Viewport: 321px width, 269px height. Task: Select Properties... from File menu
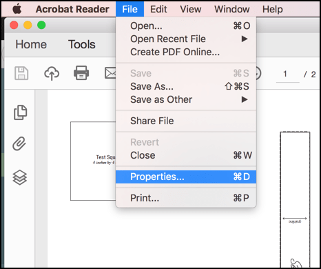186,177
